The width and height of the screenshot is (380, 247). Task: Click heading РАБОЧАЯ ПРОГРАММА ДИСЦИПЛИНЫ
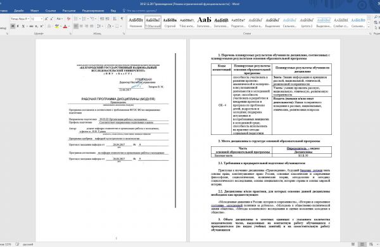118,99
